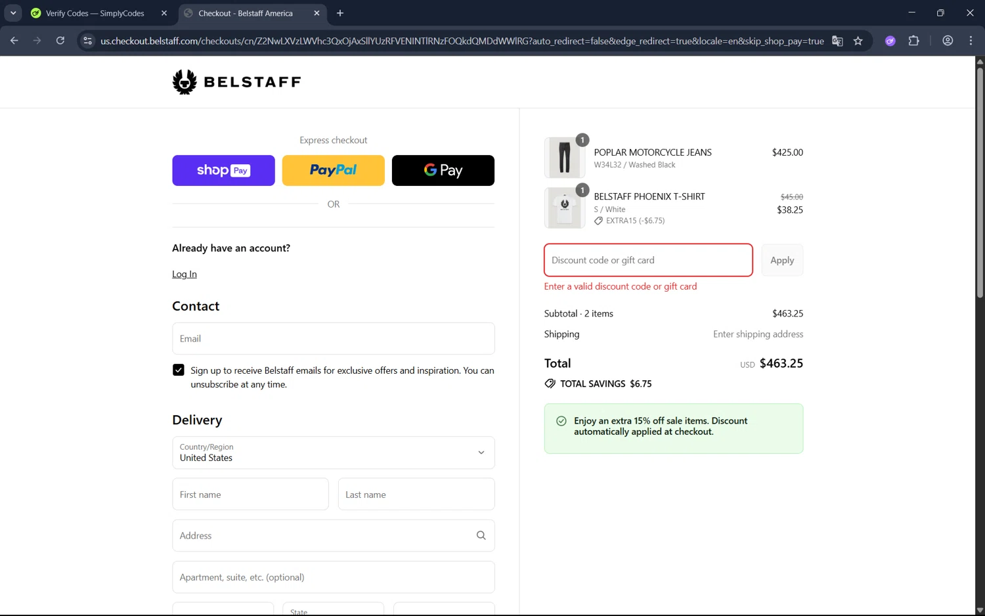Close the Checkout Belstaff America tab

point(317,13)
